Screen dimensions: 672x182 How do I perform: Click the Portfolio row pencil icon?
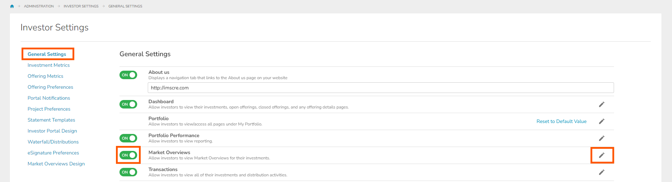point(602,121)
